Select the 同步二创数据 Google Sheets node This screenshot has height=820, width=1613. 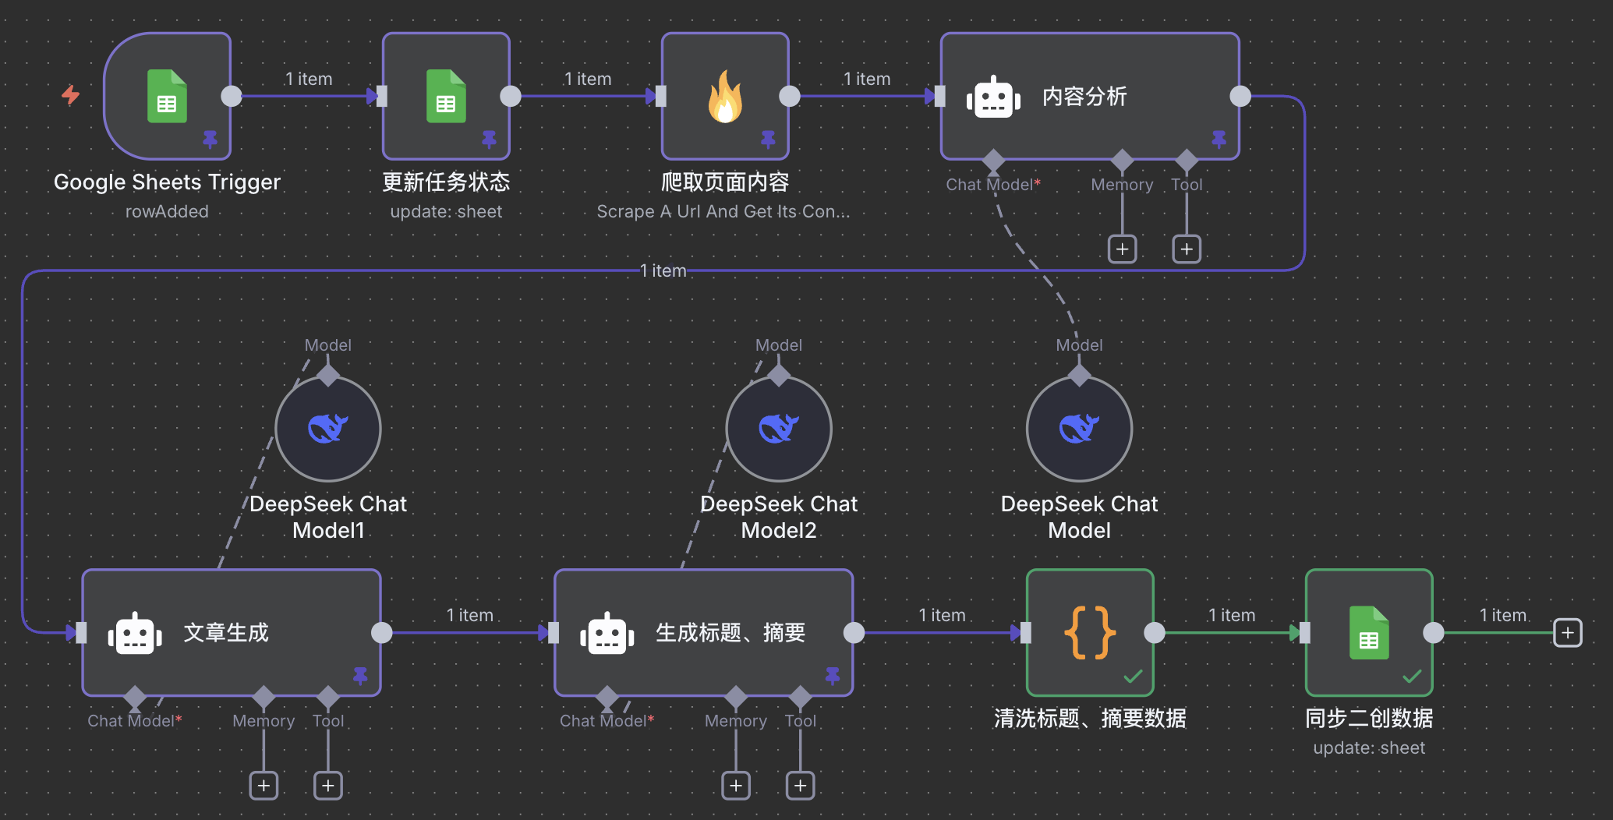1369,633
